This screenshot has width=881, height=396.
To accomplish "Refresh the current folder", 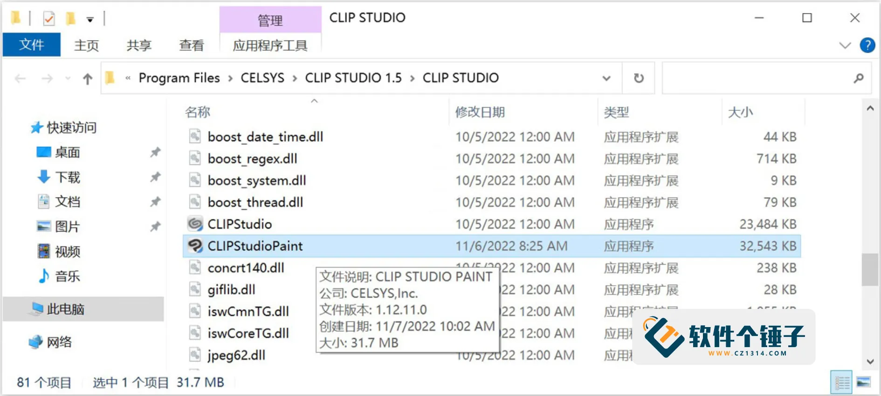I will (x=639, y=78).
